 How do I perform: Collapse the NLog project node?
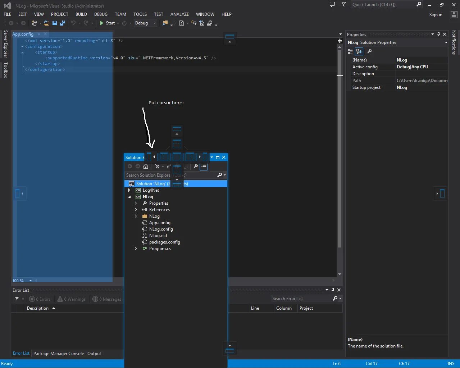pos(129,197)
